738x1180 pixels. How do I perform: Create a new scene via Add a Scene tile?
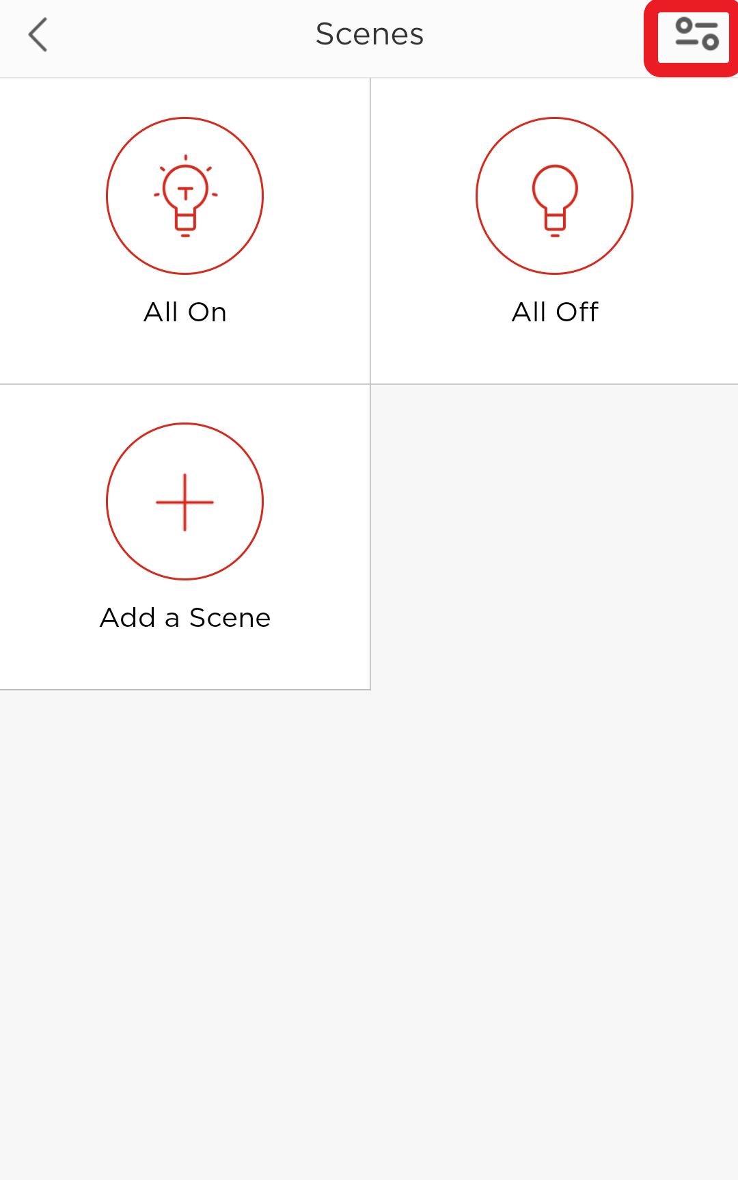click(x=184, y=537)
